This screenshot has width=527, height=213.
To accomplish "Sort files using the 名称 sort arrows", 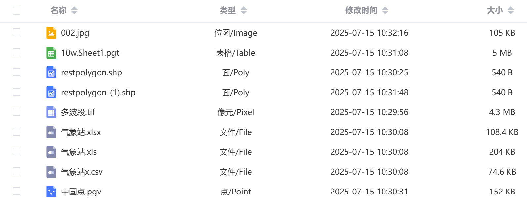I will click(x=74, y=11).
